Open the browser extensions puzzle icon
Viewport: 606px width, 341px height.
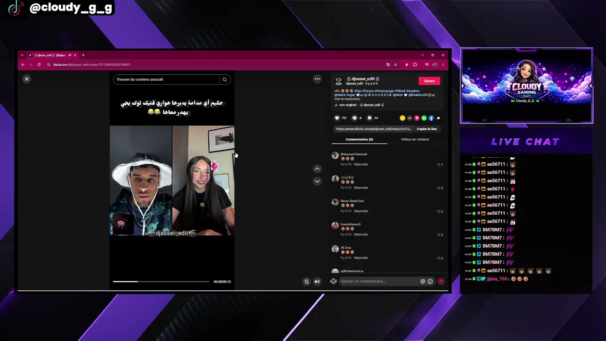tap(415, 64)
